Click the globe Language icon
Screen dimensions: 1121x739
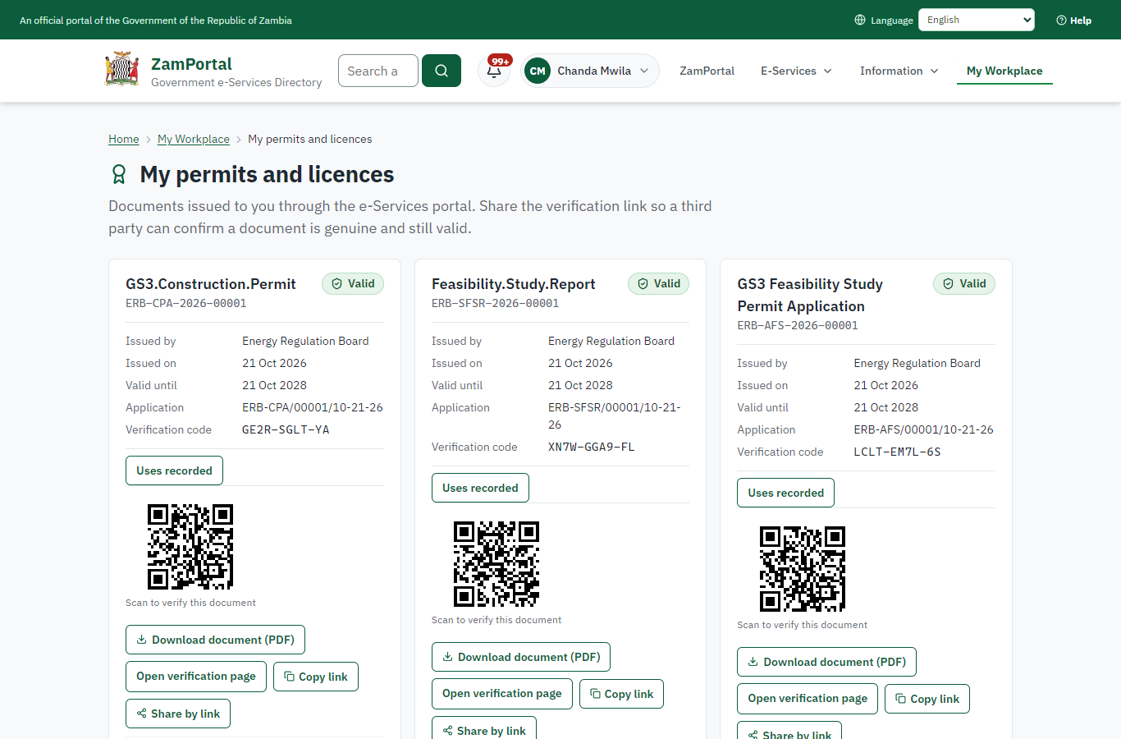(x=860, y=20)
